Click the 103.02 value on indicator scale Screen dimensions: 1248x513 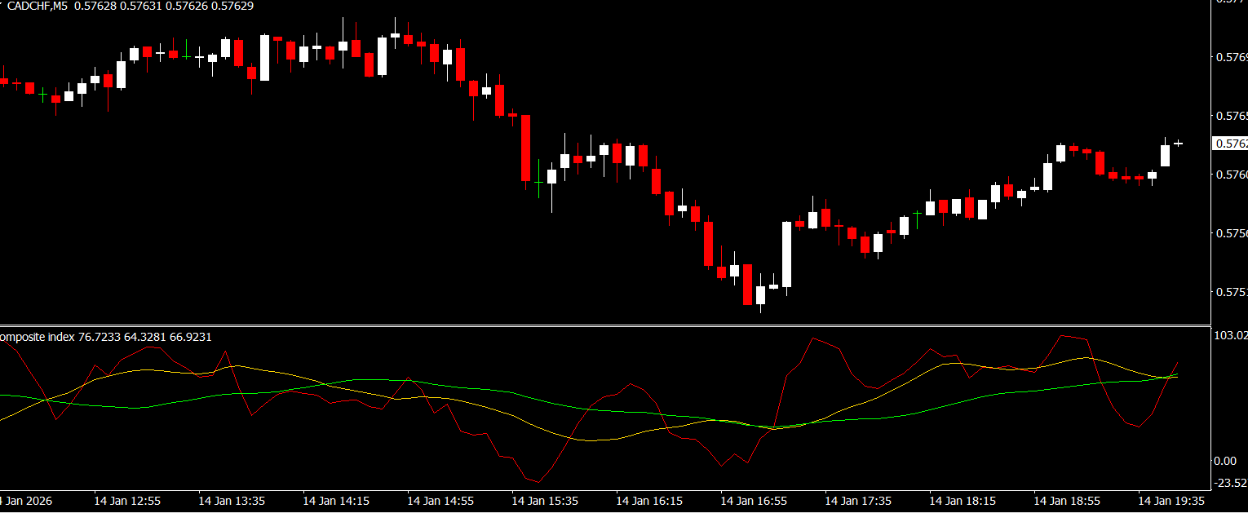[x=1230, y=335]
